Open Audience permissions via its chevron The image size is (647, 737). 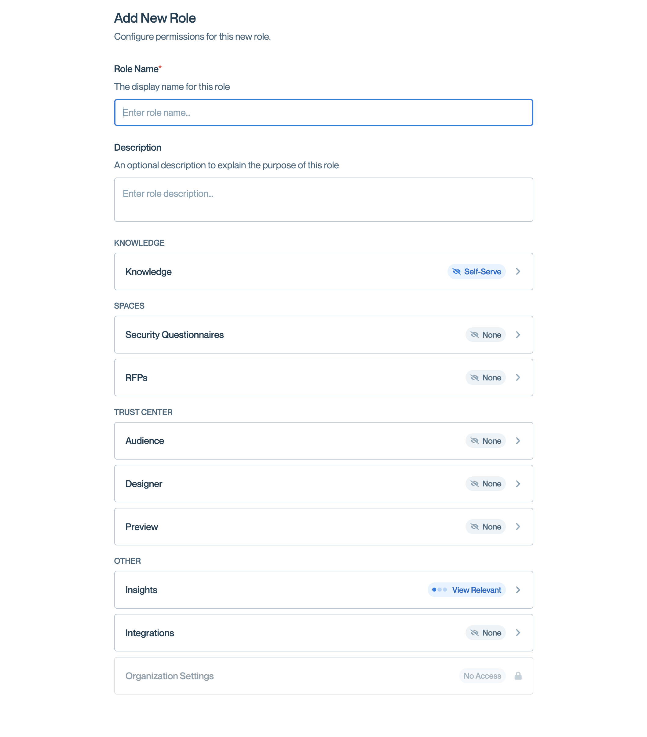pos(518,441)
